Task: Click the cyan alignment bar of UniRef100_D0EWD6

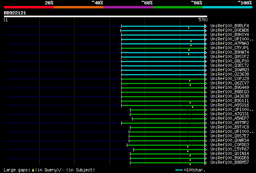Action: coord(163,30)
